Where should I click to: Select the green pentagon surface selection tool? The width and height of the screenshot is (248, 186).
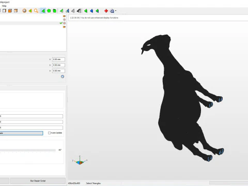(49, 11)
